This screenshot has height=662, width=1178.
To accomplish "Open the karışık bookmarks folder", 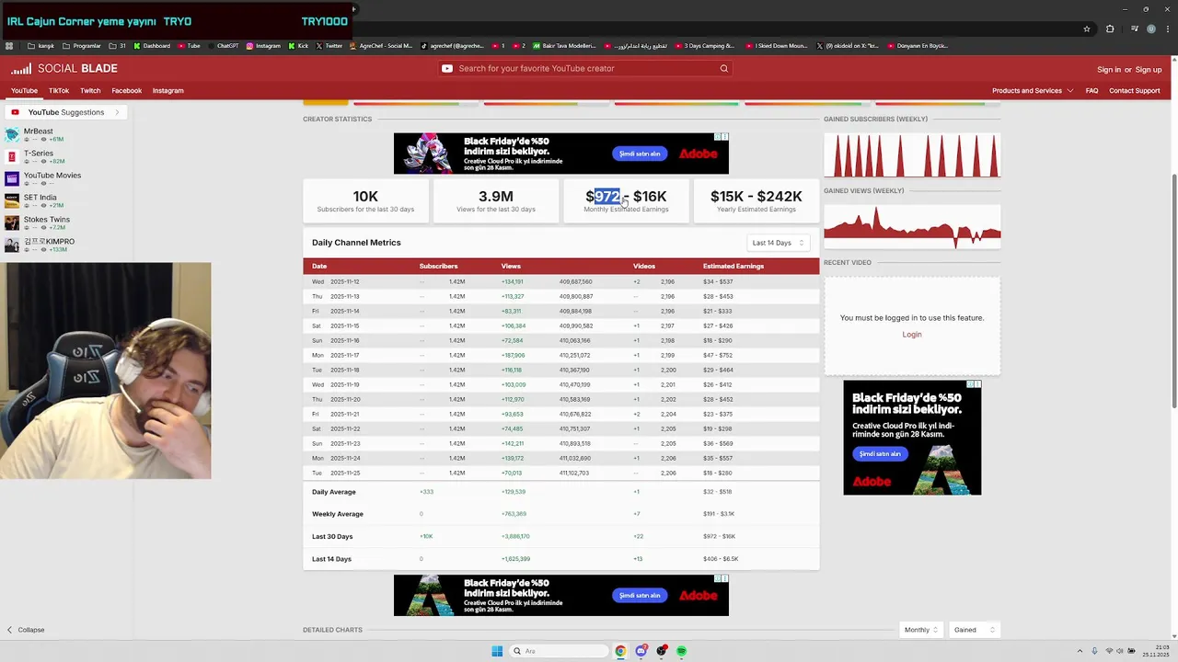I will (x=41, y=46).
